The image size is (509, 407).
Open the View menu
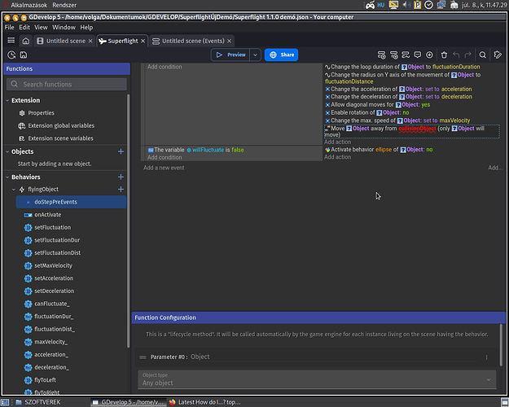click(x=41, y=27)
